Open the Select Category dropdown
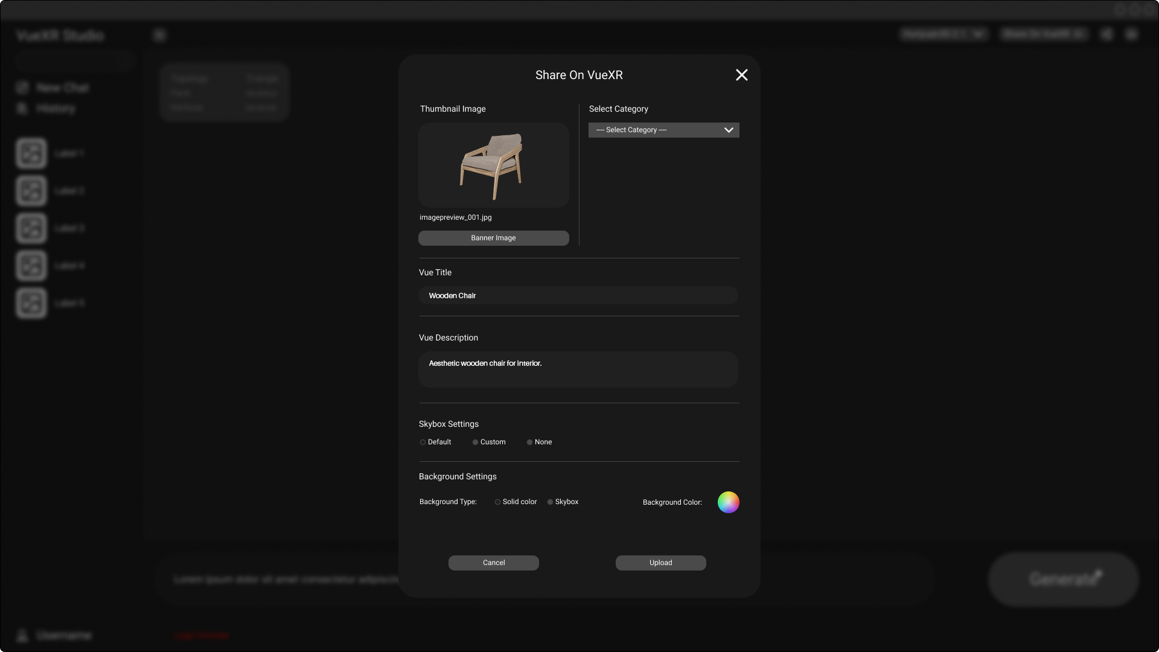Image resolution: width=1159 pixels, height=652 pixels. pos(663,130)
